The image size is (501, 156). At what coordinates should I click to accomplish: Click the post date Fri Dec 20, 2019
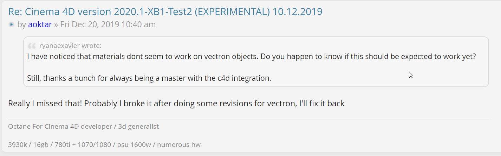(108, 24)
